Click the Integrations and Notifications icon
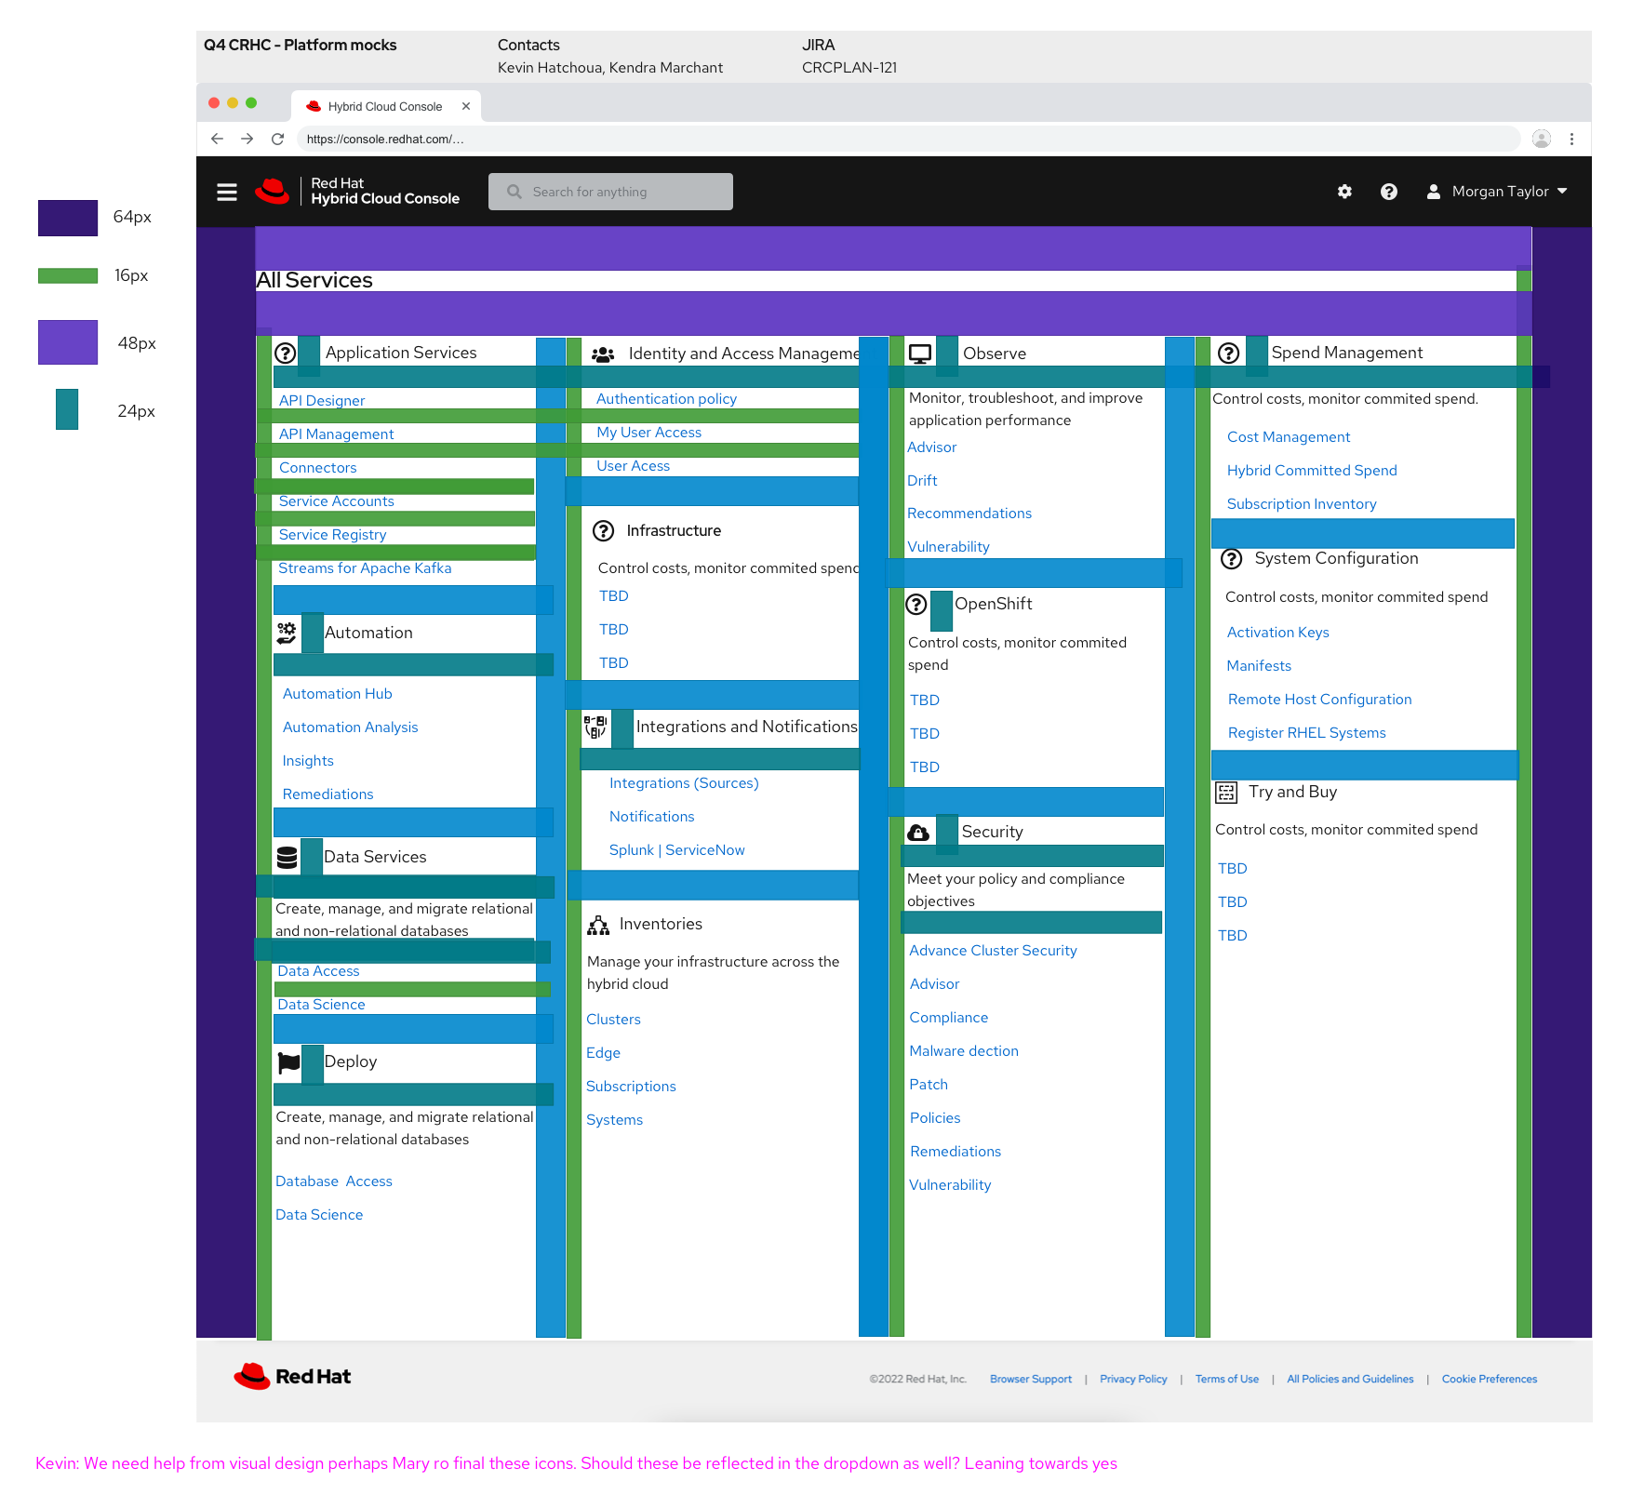The image size is (1644, 1508). click(x=595, y=727)
